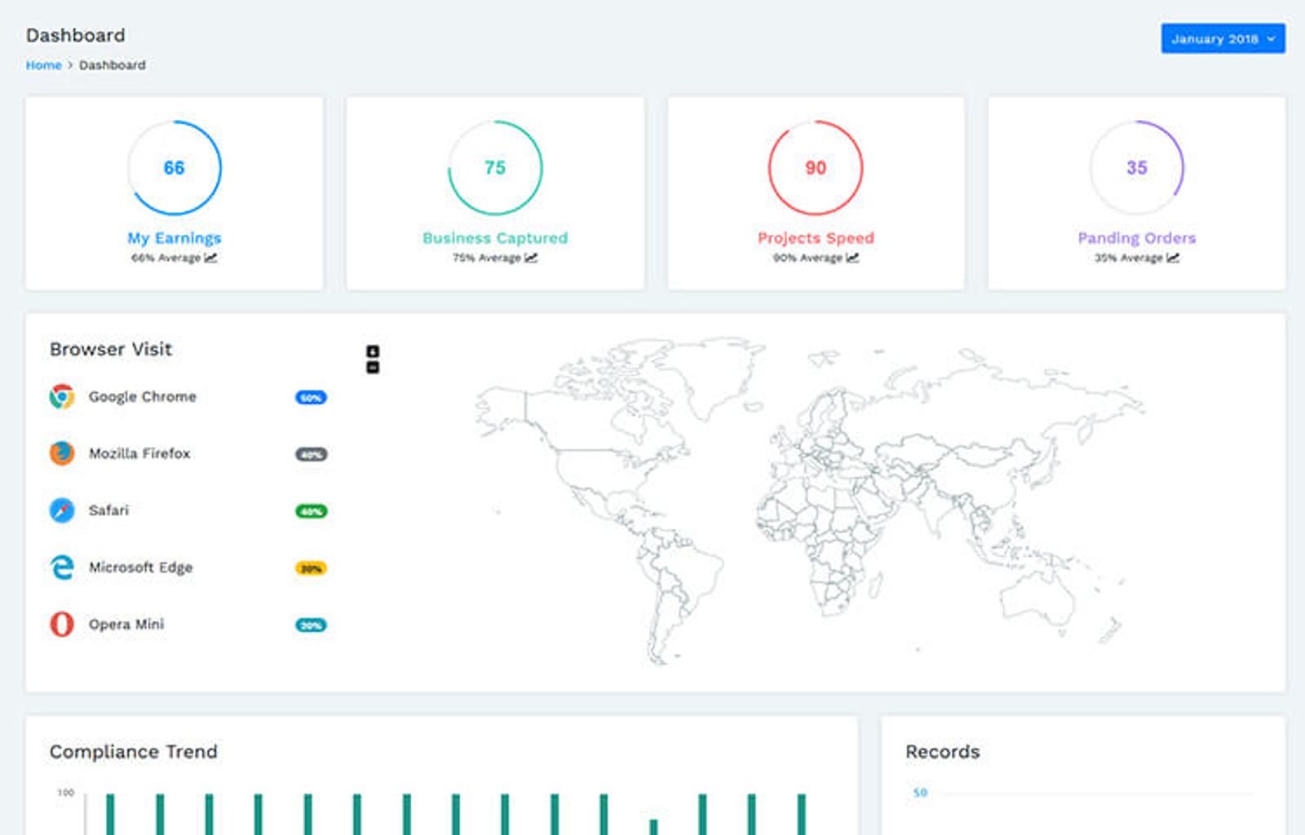Screen dimensions: 1305x835
Task: Click the Microsoft Edge row text
Action: (141, 568)
